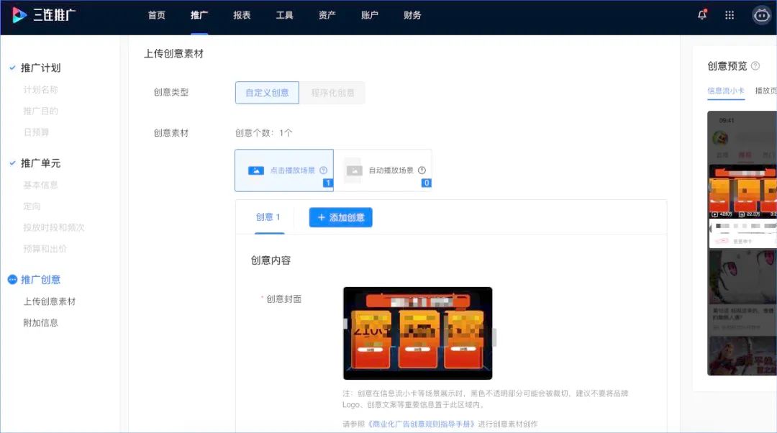Click the 添加创意 button
777x433 pixels.
(340, 217)
